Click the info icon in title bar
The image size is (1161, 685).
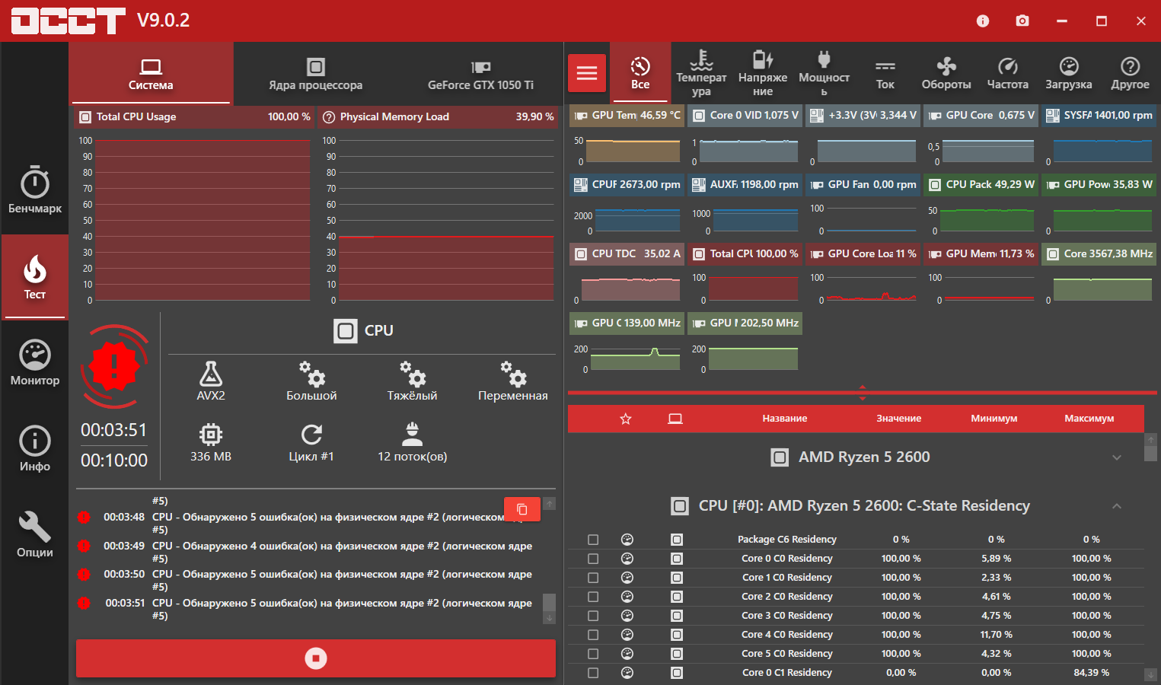pyautogui.click(x=983, y=21)
